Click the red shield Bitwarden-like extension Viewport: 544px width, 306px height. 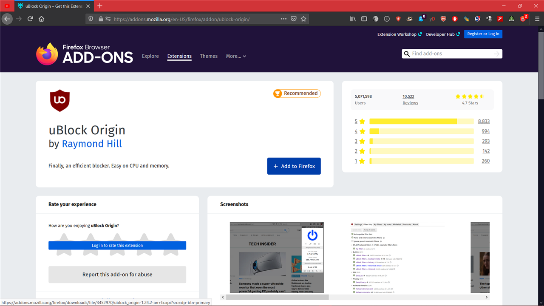pos(398,19)
